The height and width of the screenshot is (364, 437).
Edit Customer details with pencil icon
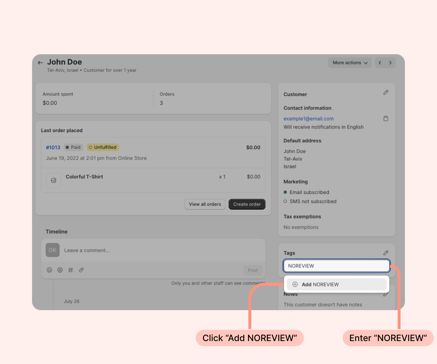pos(386,92)
